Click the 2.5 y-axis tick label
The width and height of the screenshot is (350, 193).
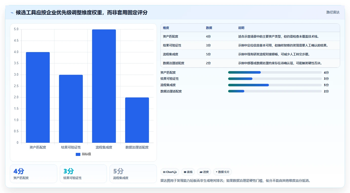[16, 86]
